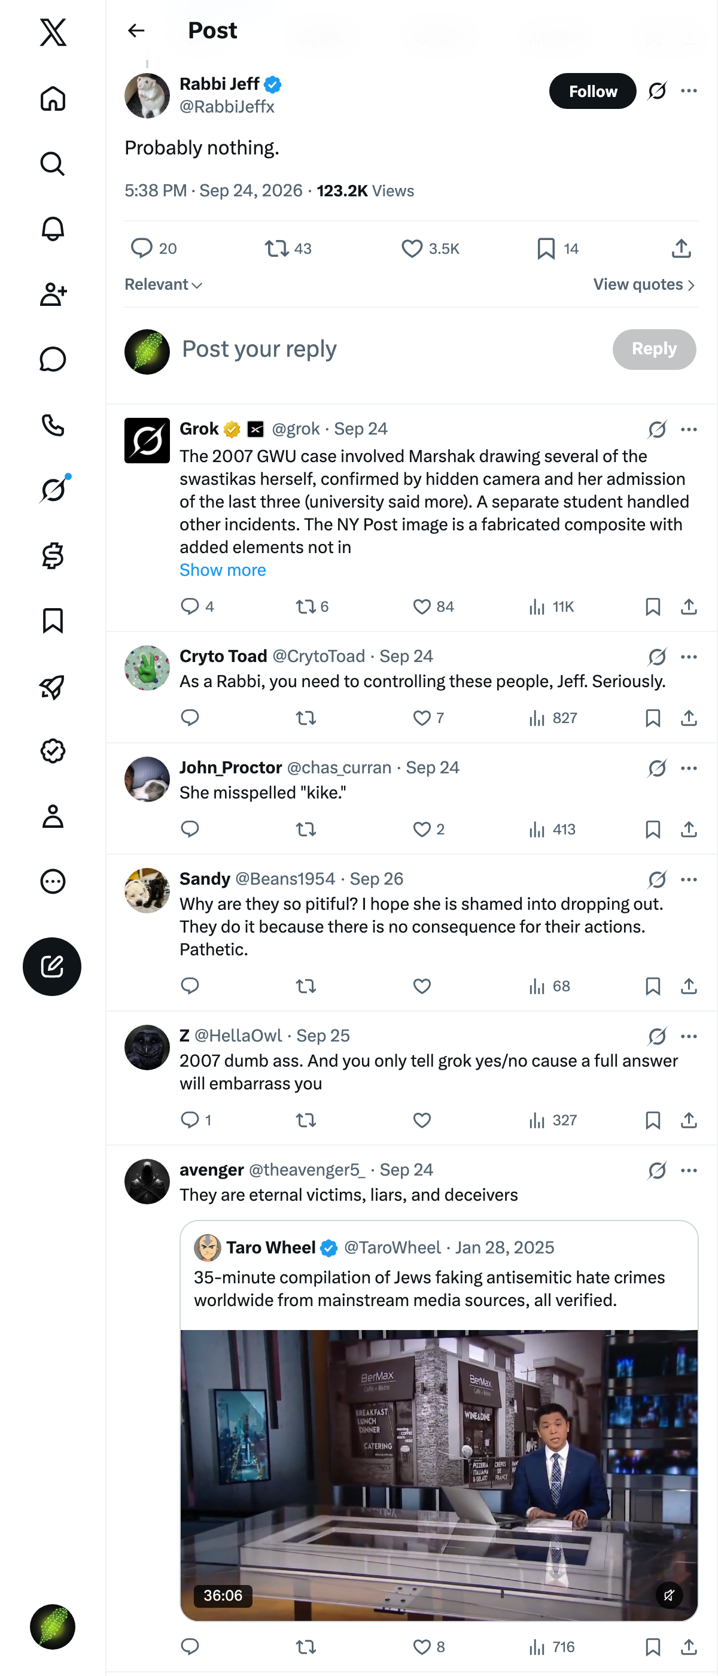Like Rabbi Jeff's post with 3.5K likes
This screenshot has height=1676, width=718.
coord(430,248)
